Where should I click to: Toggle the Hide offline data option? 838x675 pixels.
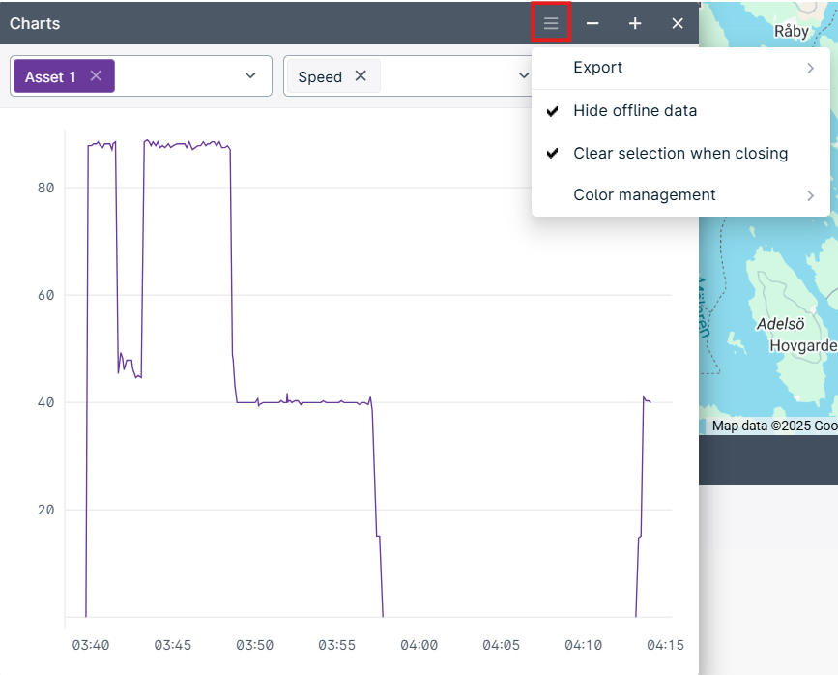coord(634,111)
